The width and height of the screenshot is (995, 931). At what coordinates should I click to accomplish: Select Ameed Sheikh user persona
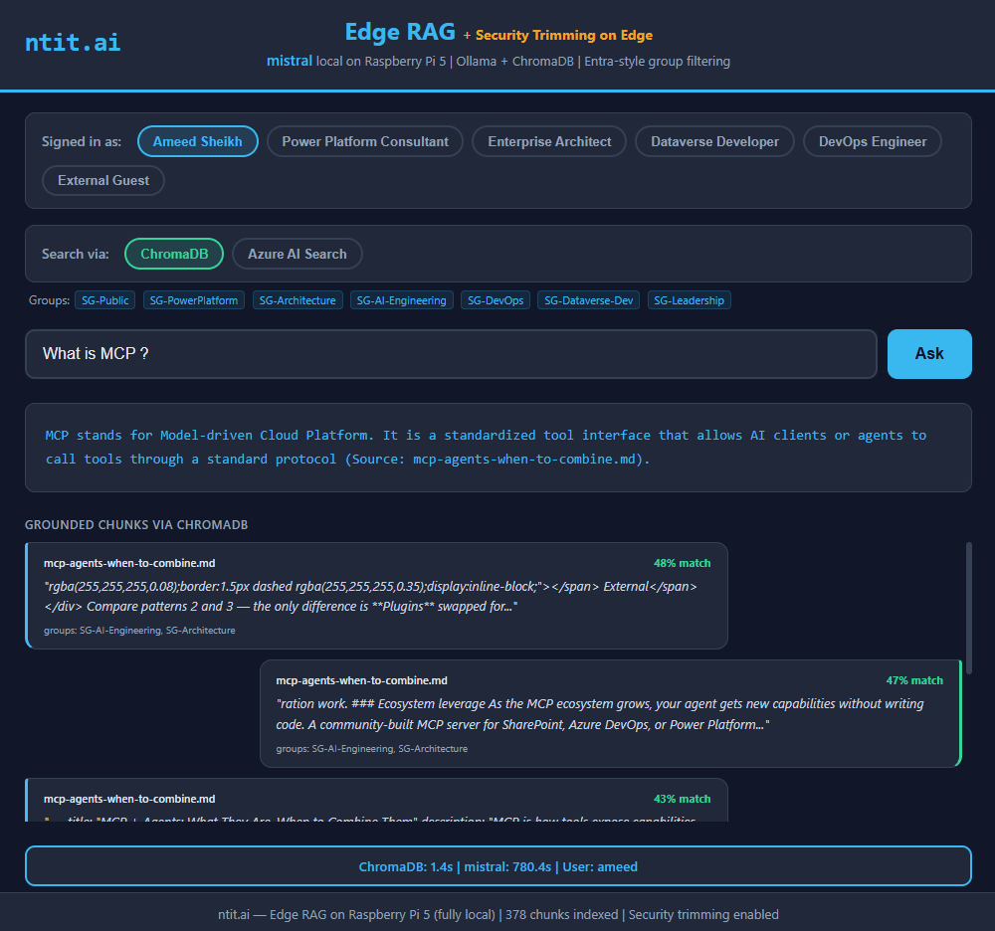pyautogui.click(x=197, y=141)
